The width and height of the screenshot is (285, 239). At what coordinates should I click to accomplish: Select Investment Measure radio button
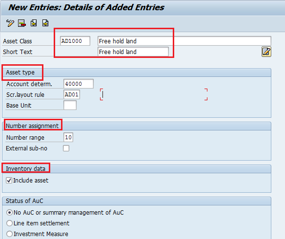(9, 234)
